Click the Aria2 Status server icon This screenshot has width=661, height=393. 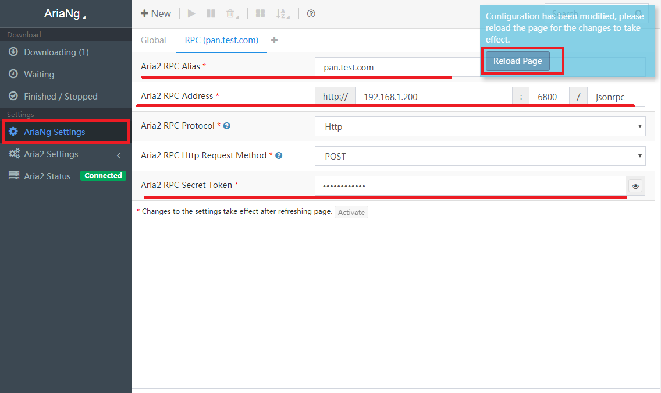click(x=14, y=175)
